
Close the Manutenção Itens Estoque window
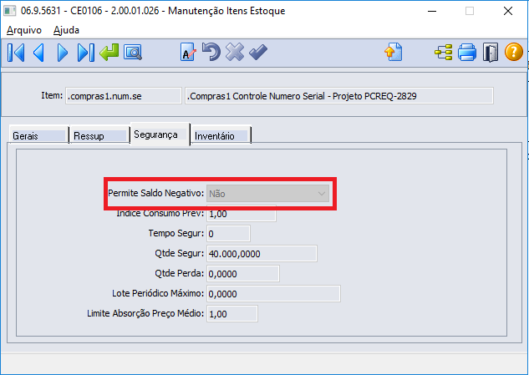click(508, 11)
